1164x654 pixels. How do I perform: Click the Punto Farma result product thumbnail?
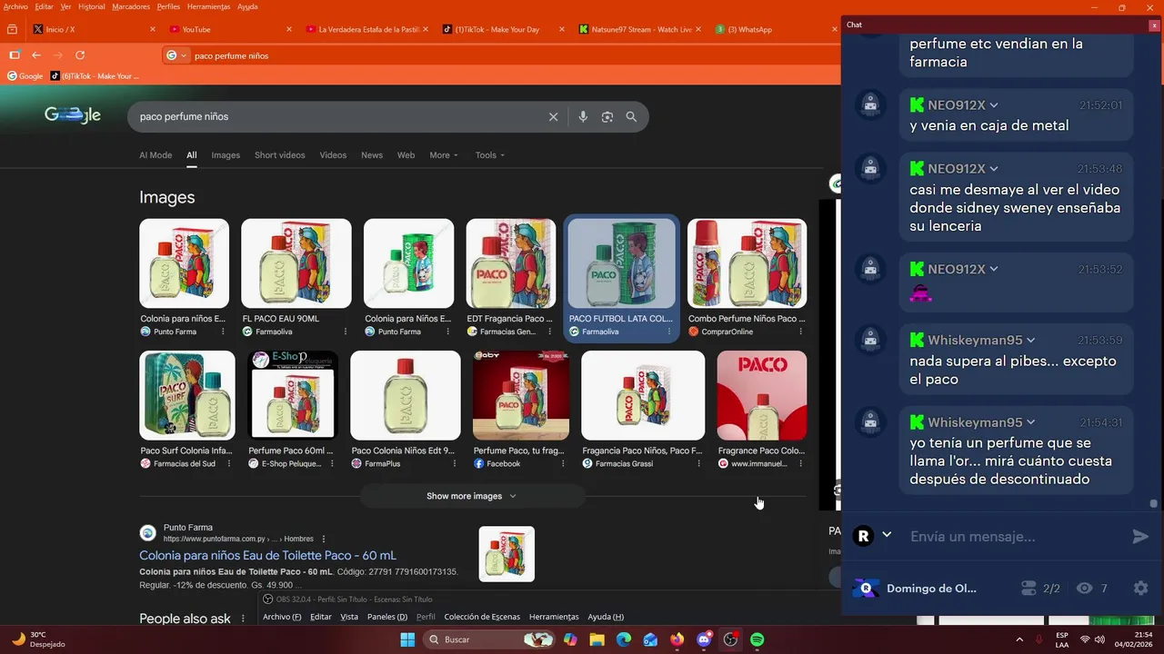[x=507, y=554]
